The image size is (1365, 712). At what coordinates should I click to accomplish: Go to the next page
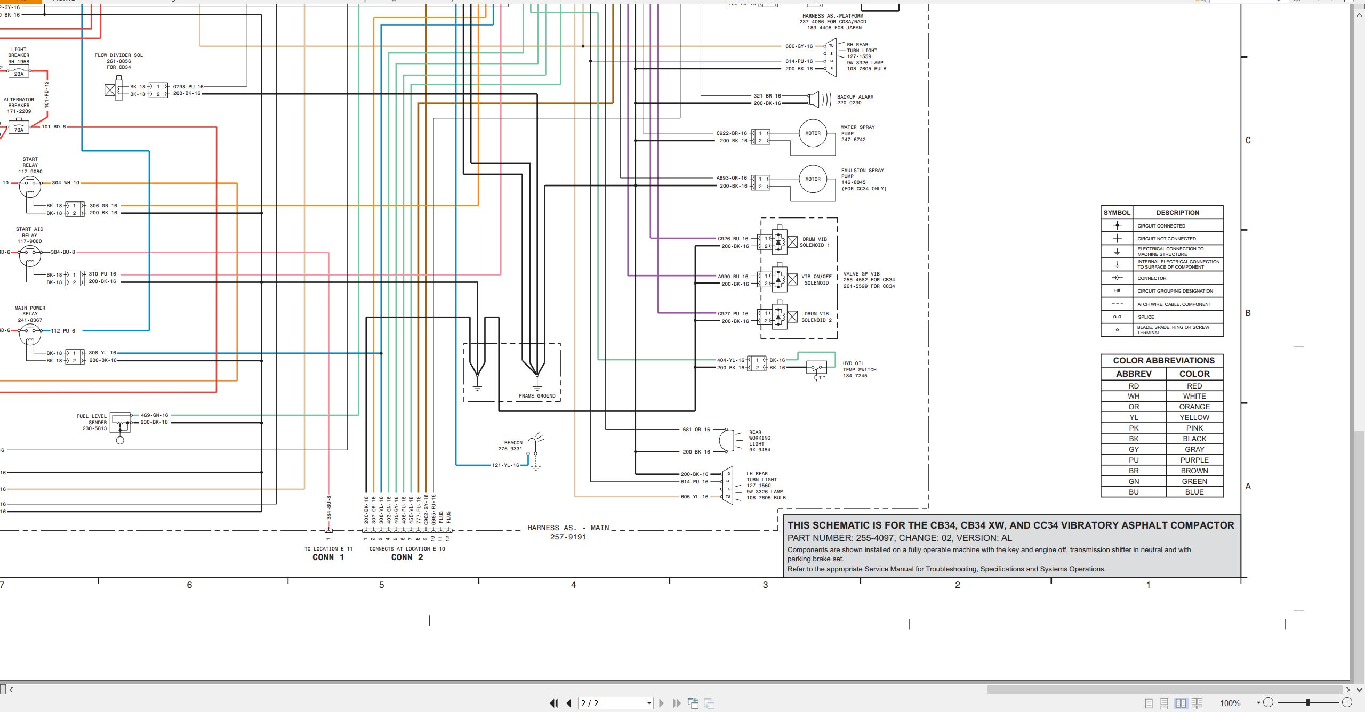[x=662, y=703]
